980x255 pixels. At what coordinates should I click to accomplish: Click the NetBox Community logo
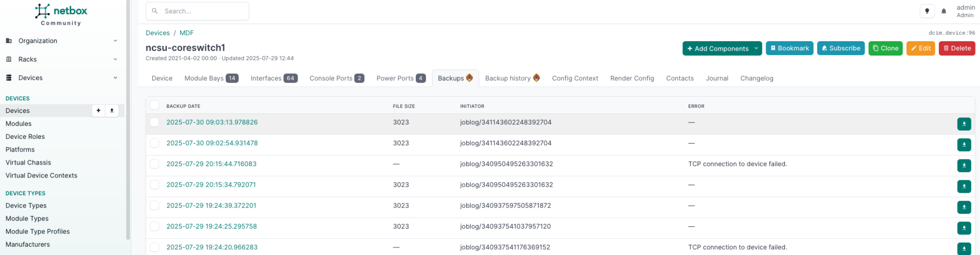(x=61, y=15)
